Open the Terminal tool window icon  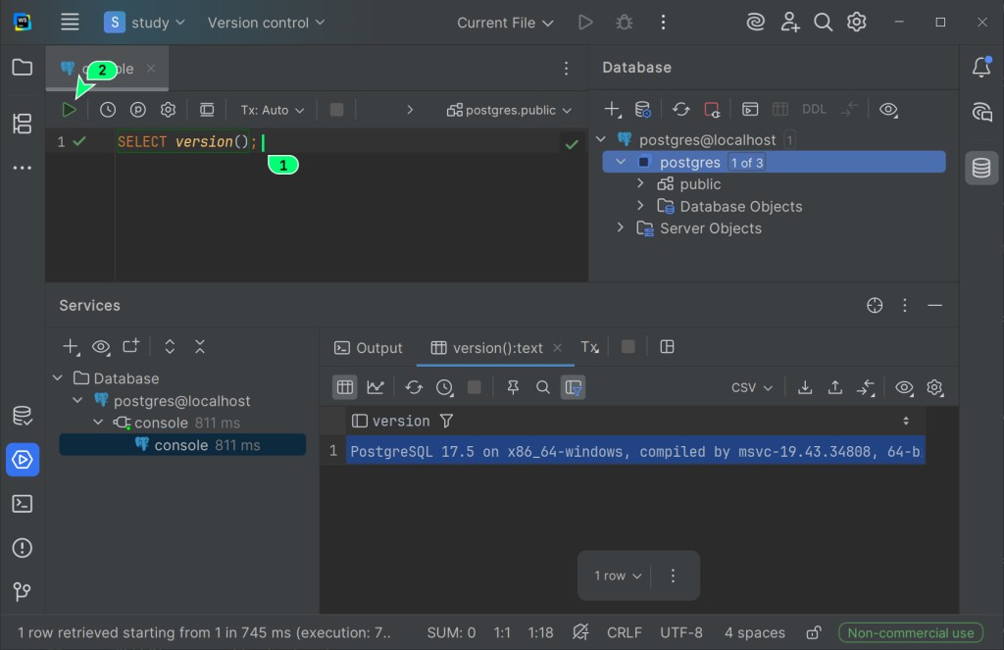coord(22,504)
